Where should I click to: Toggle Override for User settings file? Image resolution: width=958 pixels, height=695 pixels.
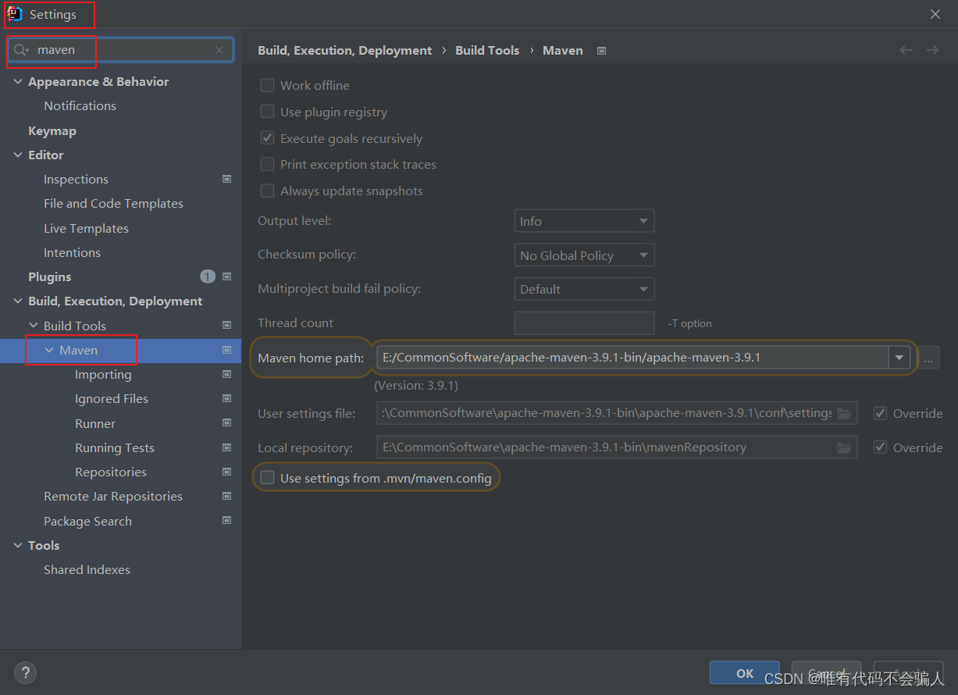(x=880, y=413)
